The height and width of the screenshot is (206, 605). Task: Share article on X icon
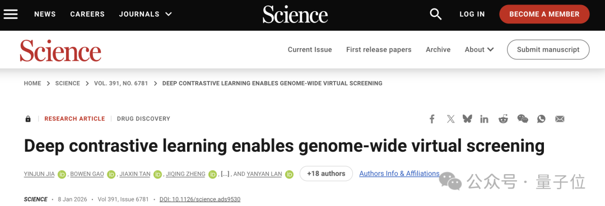coord(450,119)
